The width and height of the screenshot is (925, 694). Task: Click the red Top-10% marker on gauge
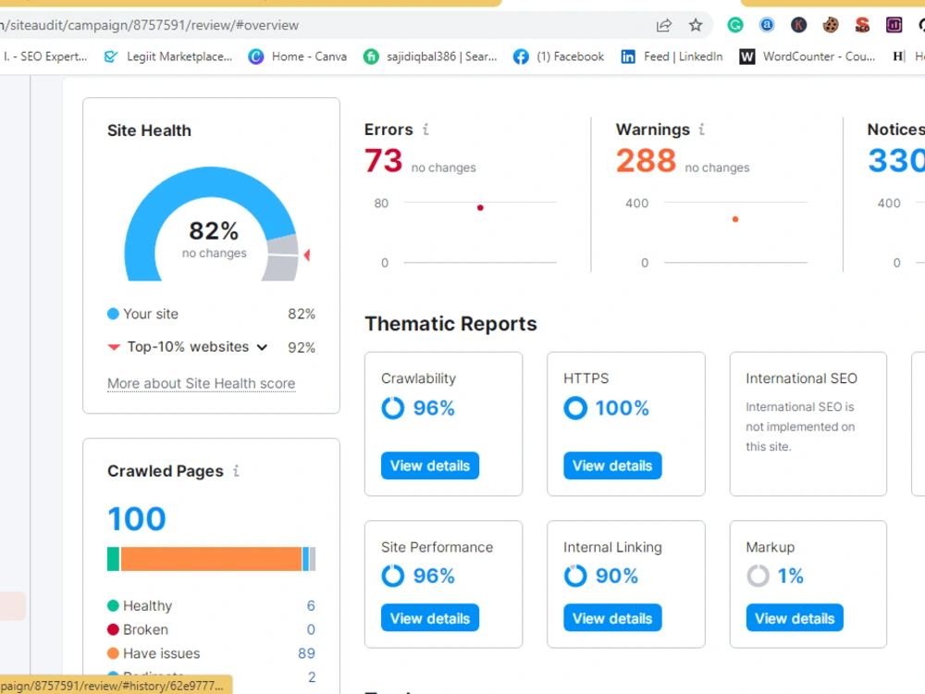coord(307,255)
